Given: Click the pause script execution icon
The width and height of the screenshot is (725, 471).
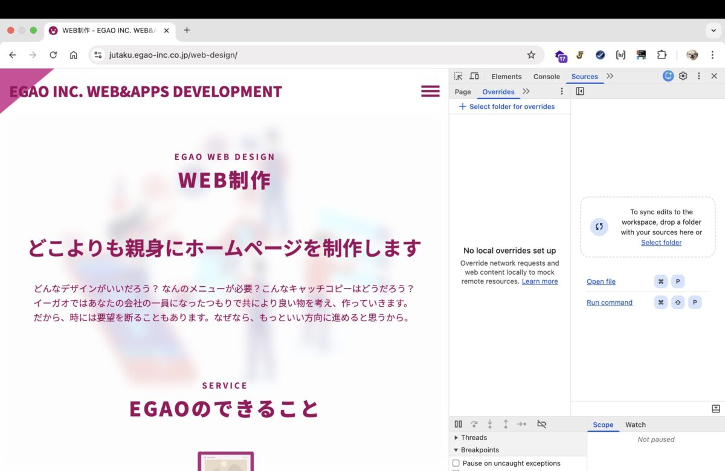Looking at the screenshot, I should click(458, 425).
